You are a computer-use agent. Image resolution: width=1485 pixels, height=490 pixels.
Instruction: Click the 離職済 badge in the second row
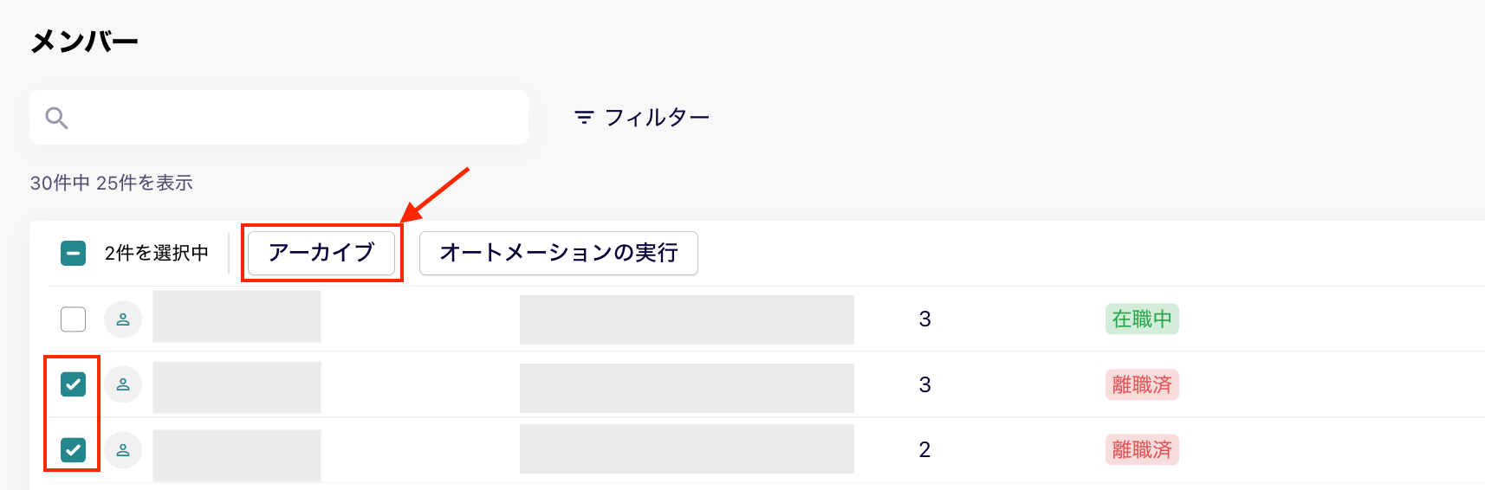(x=1142, y=384)
